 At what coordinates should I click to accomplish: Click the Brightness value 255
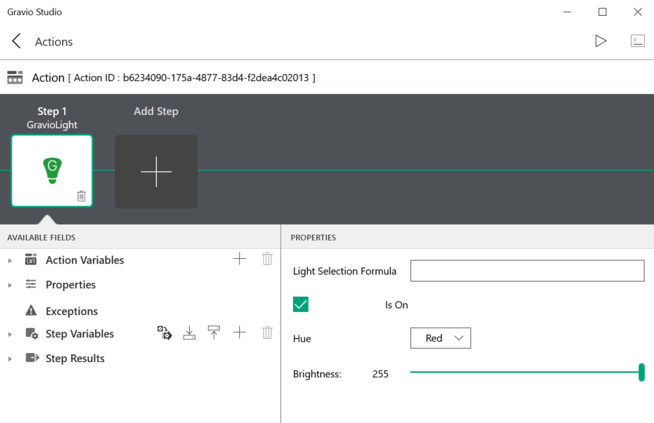coord(380,374)
